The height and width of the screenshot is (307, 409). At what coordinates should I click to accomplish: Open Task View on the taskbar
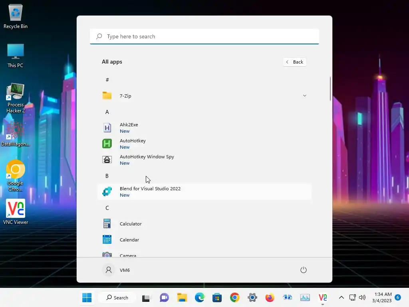tap(147, 297)
